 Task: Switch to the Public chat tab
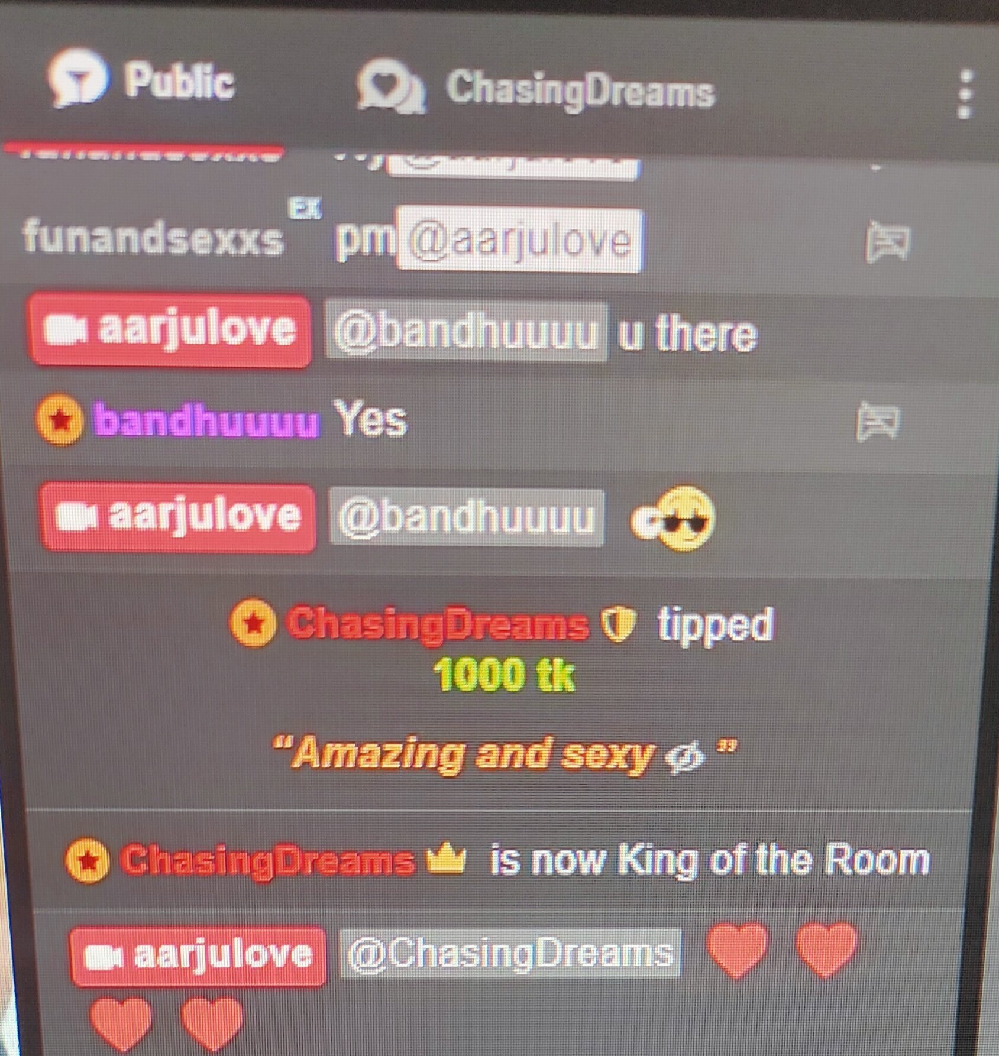pyautogui.click(x=142, y=80)
